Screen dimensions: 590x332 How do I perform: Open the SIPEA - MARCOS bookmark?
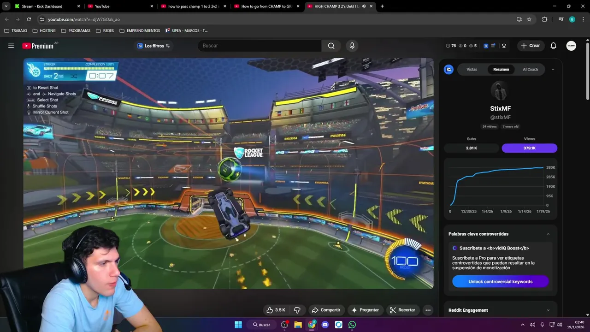(x=186, y=30)
